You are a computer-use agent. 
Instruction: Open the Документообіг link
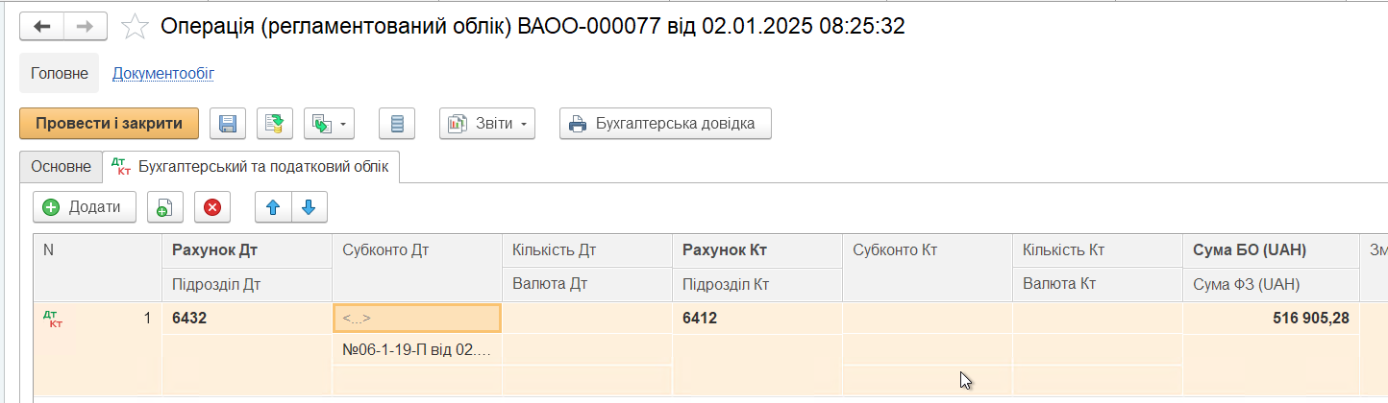162,73
